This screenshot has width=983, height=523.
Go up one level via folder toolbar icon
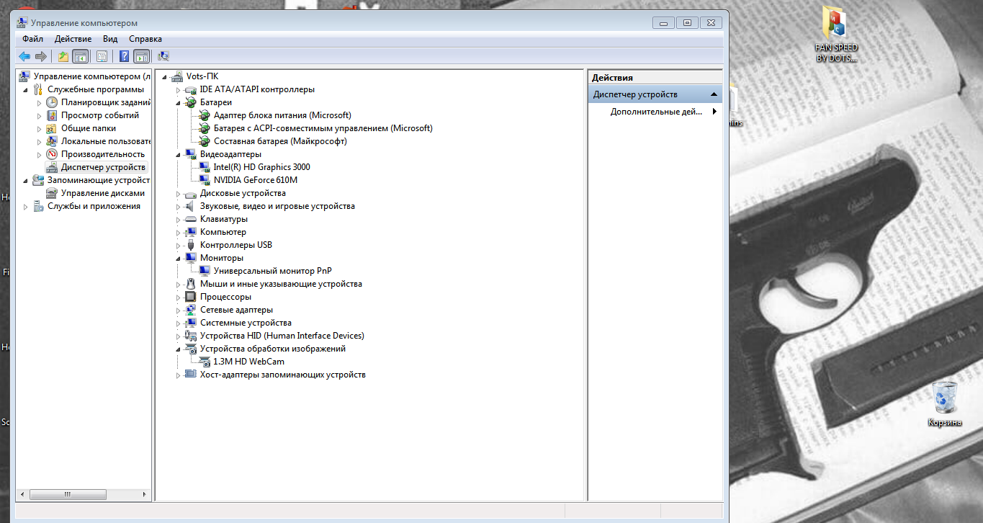63,56
